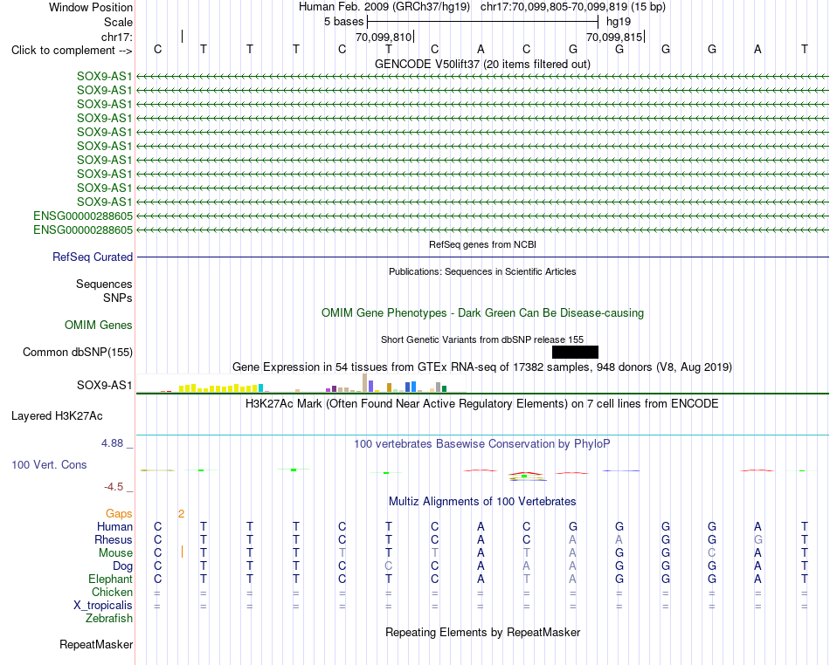This screenshot has width=830, height=665.
Task: Click '100 vertebrates Basewise Conservation by PhyloP' title
Action: pyautogui.click(x=482, y=444)
